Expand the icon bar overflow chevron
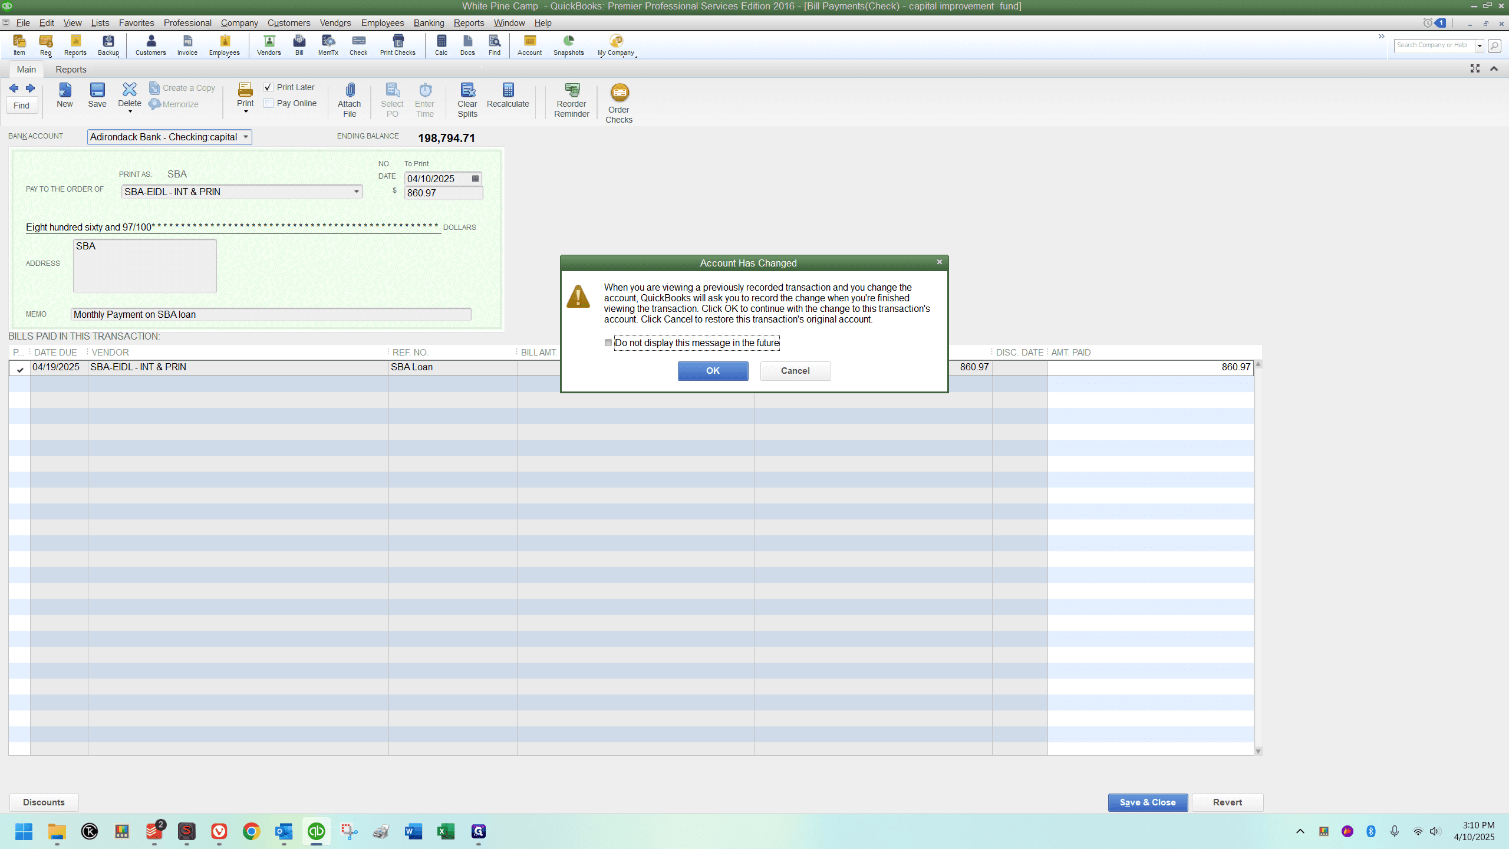Image resolution: width=1509 pixels, height=849 pixels. pyautogui.click(x=1381, y=37)
